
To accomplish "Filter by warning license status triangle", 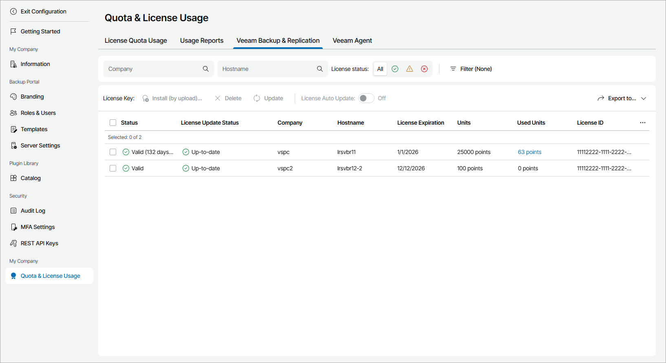I will point(410,69).
